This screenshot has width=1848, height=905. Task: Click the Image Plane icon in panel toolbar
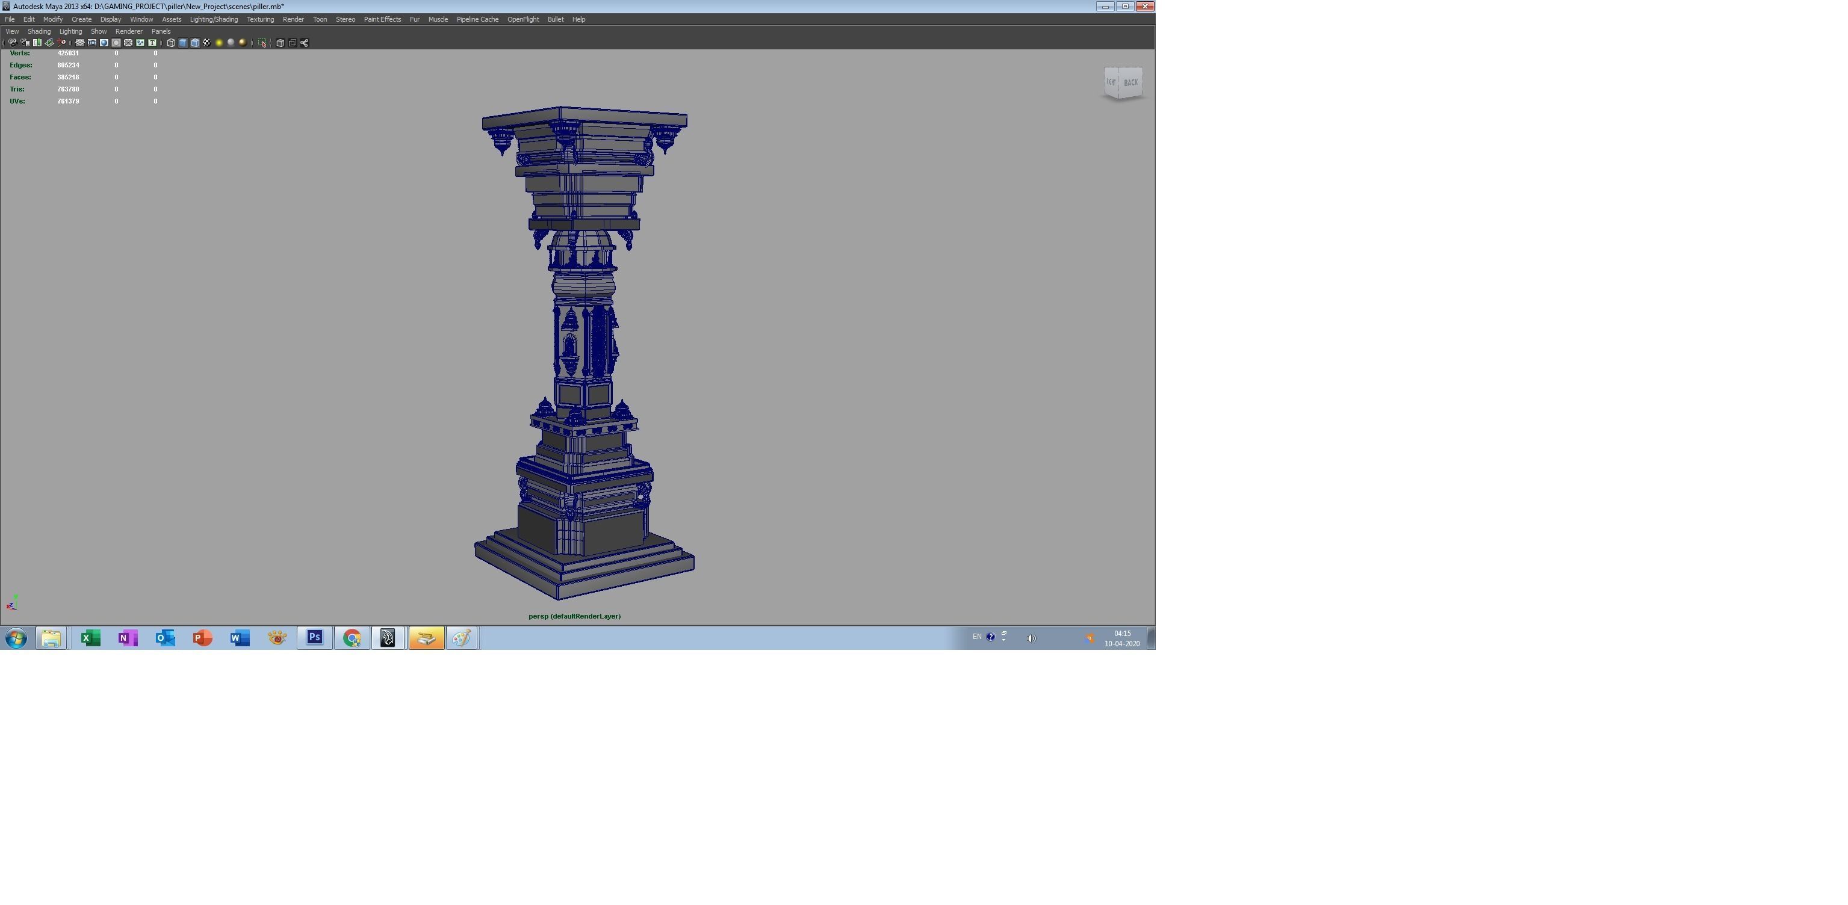[49, 43]
